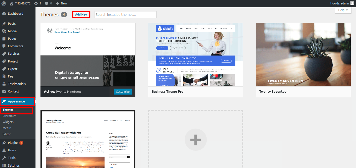
Task: Open the Pages menu item
Action: 18,39
